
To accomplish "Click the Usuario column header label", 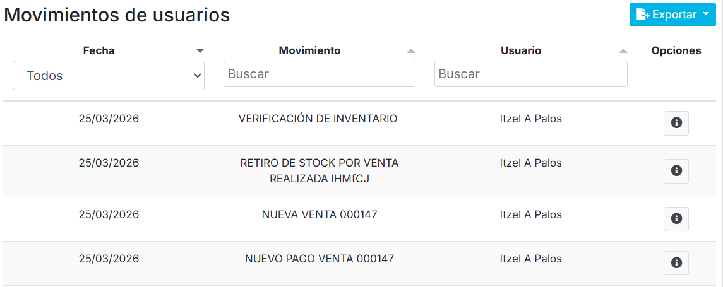I will click(521, 50).
